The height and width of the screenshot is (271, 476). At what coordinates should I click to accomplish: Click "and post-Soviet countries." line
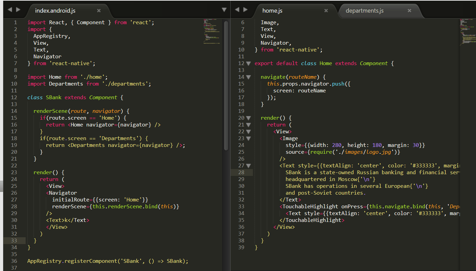(326, 193)
